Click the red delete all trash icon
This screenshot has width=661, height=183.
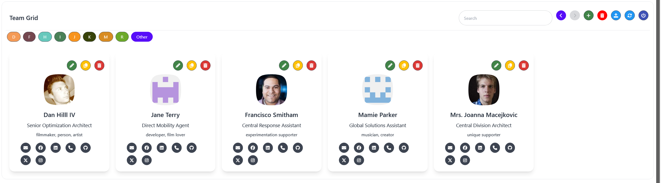[x=602, y=15]
